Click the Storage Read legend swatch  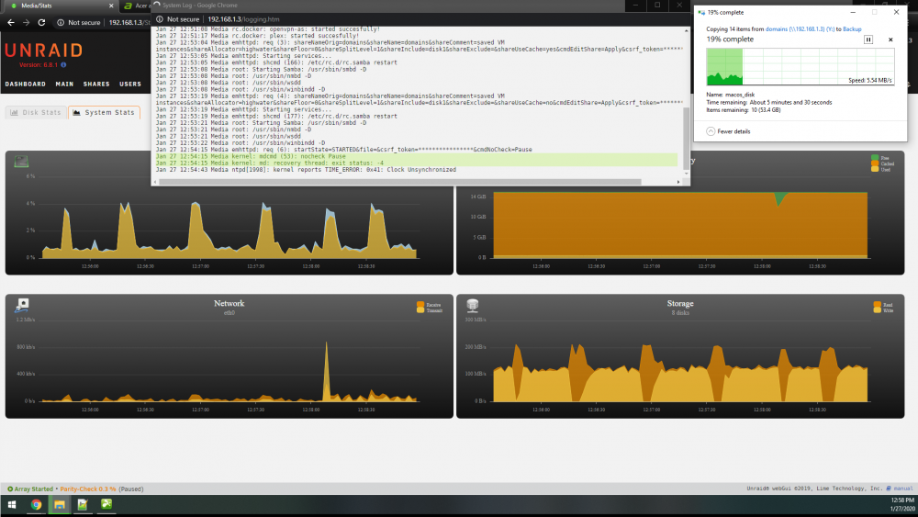click(x=877, y=305)
